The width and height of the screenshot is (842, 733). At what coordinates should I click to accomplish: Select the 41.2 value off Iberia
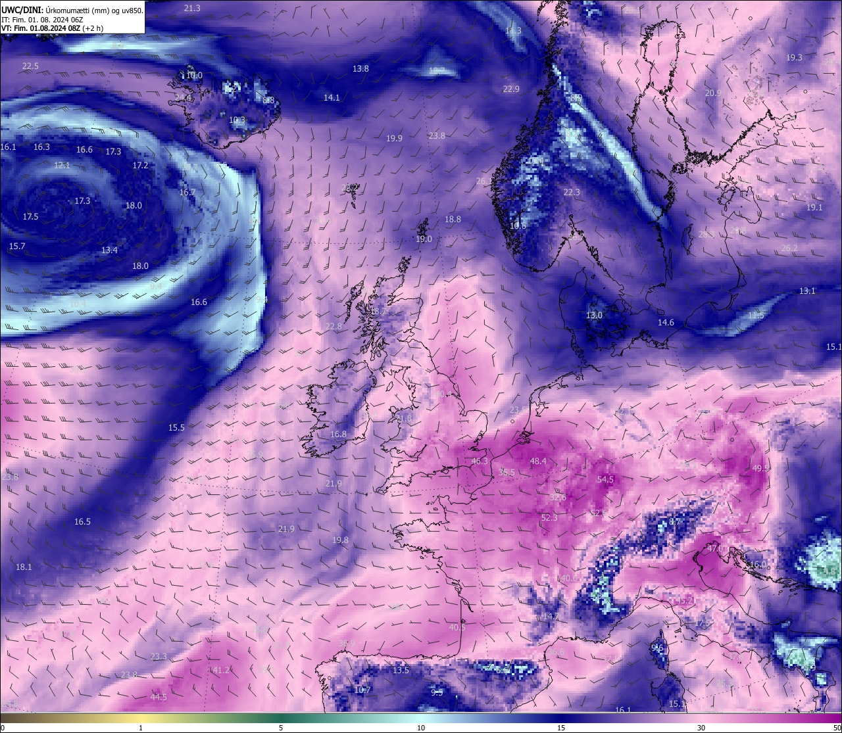(x=222, y=670)
